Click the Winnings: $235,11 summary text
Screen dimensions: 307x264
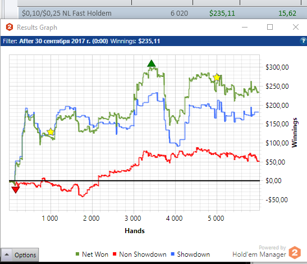point(135,41)
